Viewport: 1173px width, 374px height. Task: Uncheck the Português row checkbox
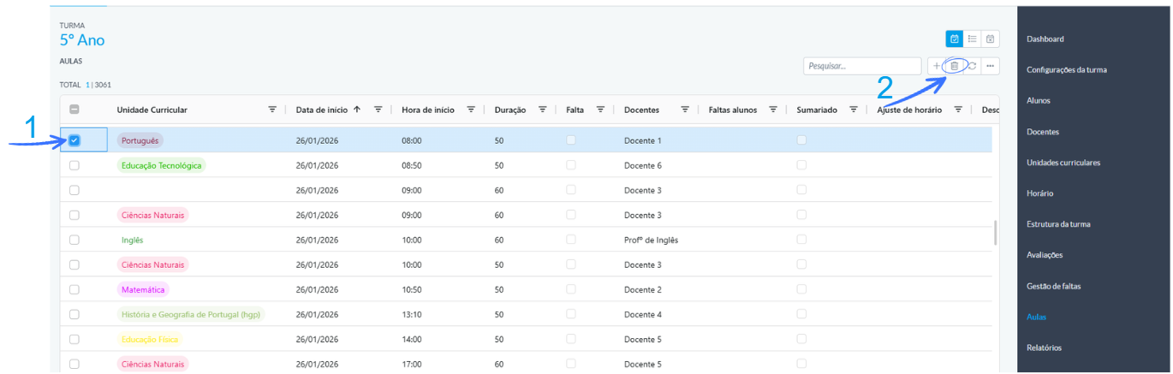click(x=74, y=140)
